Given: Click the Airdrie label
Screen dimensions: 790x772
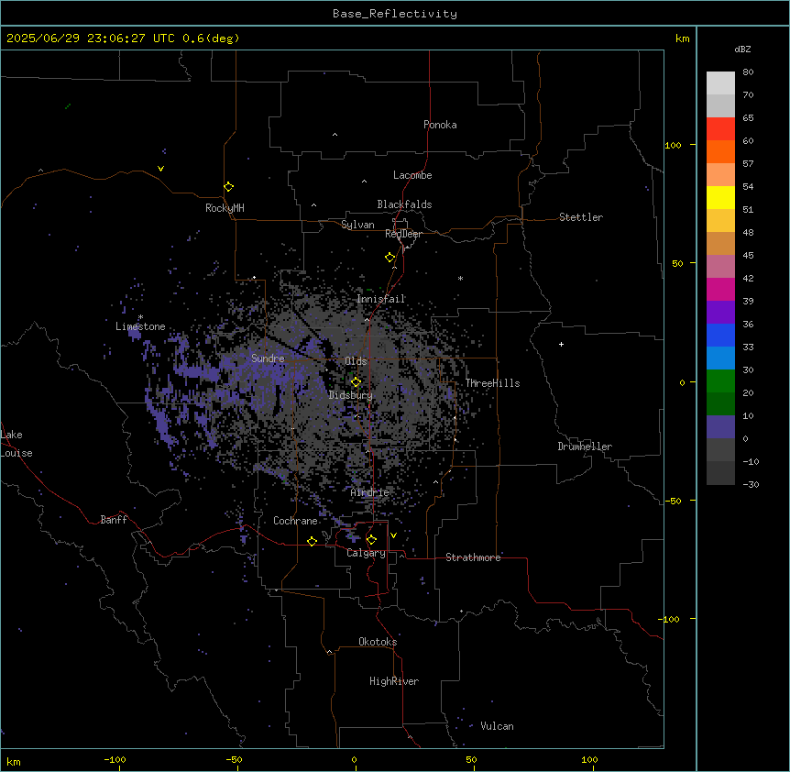Looking at the screenshot, I should pyautogui.click(x=370, y=492).
